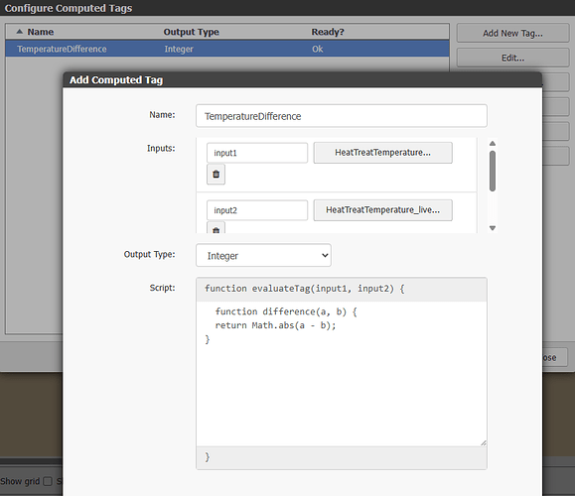The height and width of the screenshot is (496, 575).
Task: Click the inputs list scrollbar thumb
Action: (493, 171)
